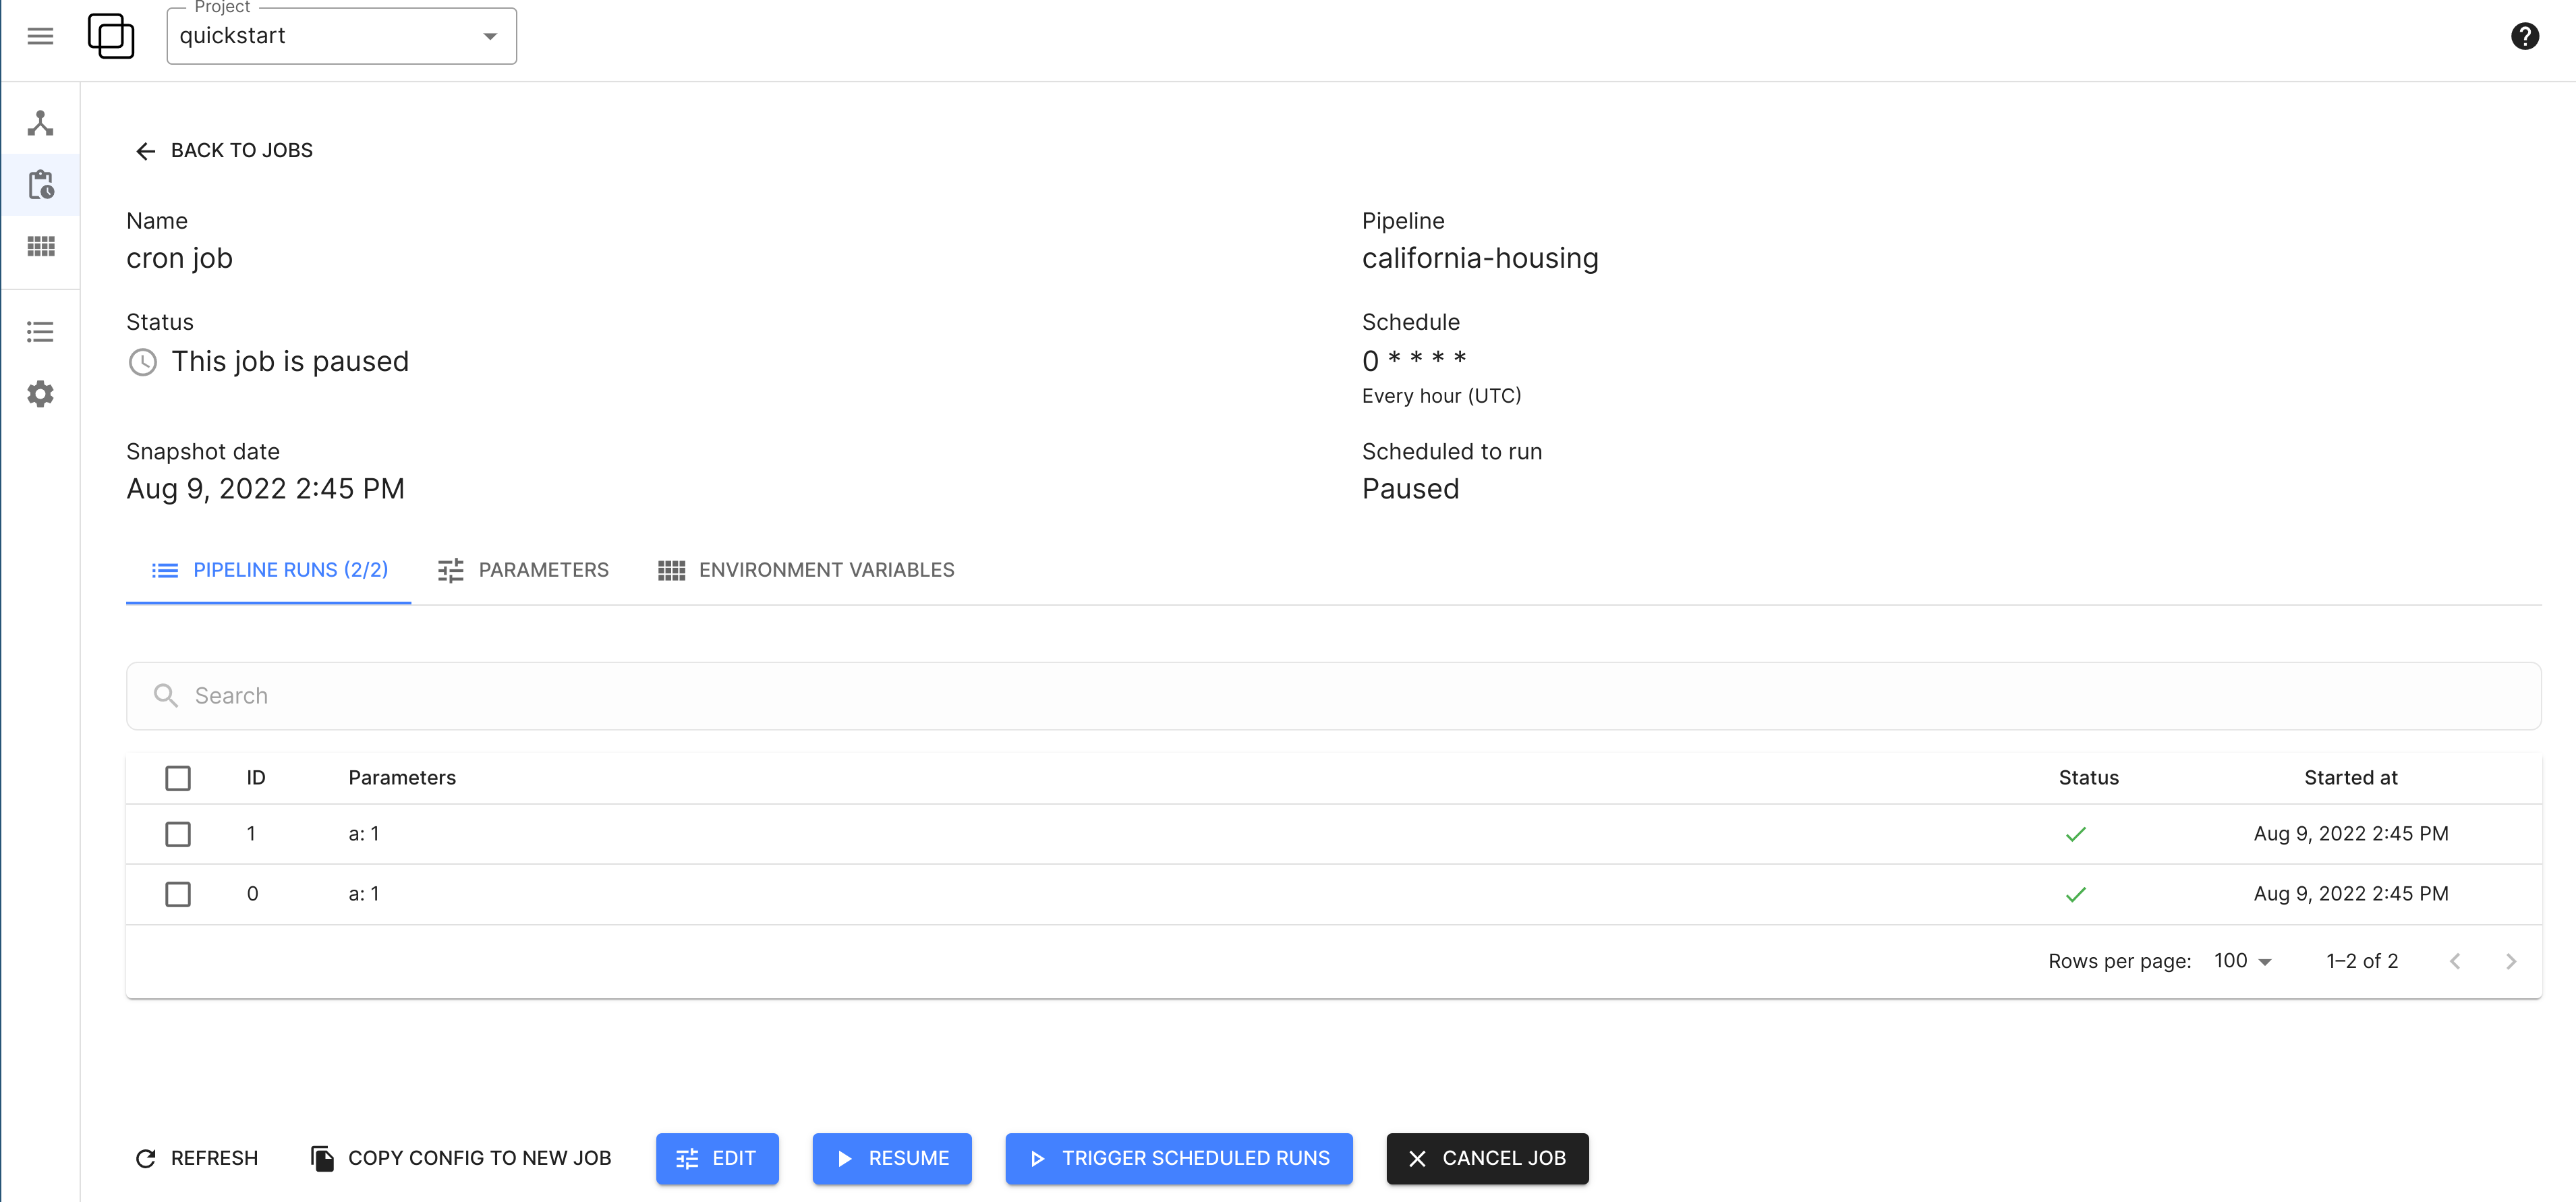Viewport: 2576px width, 1202px height.
Task: Click Back to Jobs link
Action: tap(223, 150)
